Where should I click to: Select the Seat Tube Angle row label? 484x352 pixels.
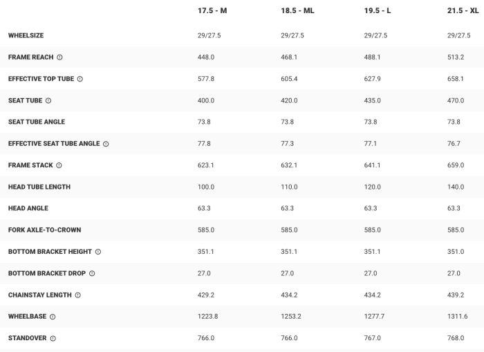click(37, 122)
